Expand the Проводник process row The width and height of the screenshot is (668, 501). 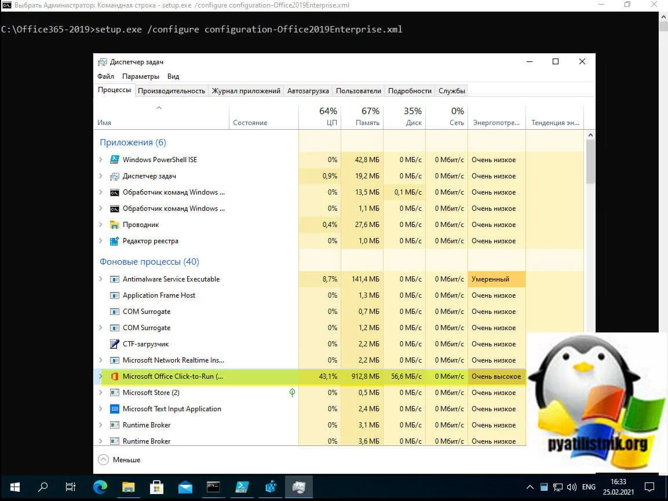pyautogui.click(x=101, y=225)
